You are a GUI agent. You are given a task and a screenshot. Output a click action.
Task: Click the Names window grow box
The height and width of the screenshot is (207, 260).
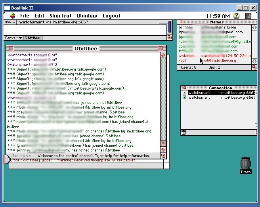pos(254,67)
